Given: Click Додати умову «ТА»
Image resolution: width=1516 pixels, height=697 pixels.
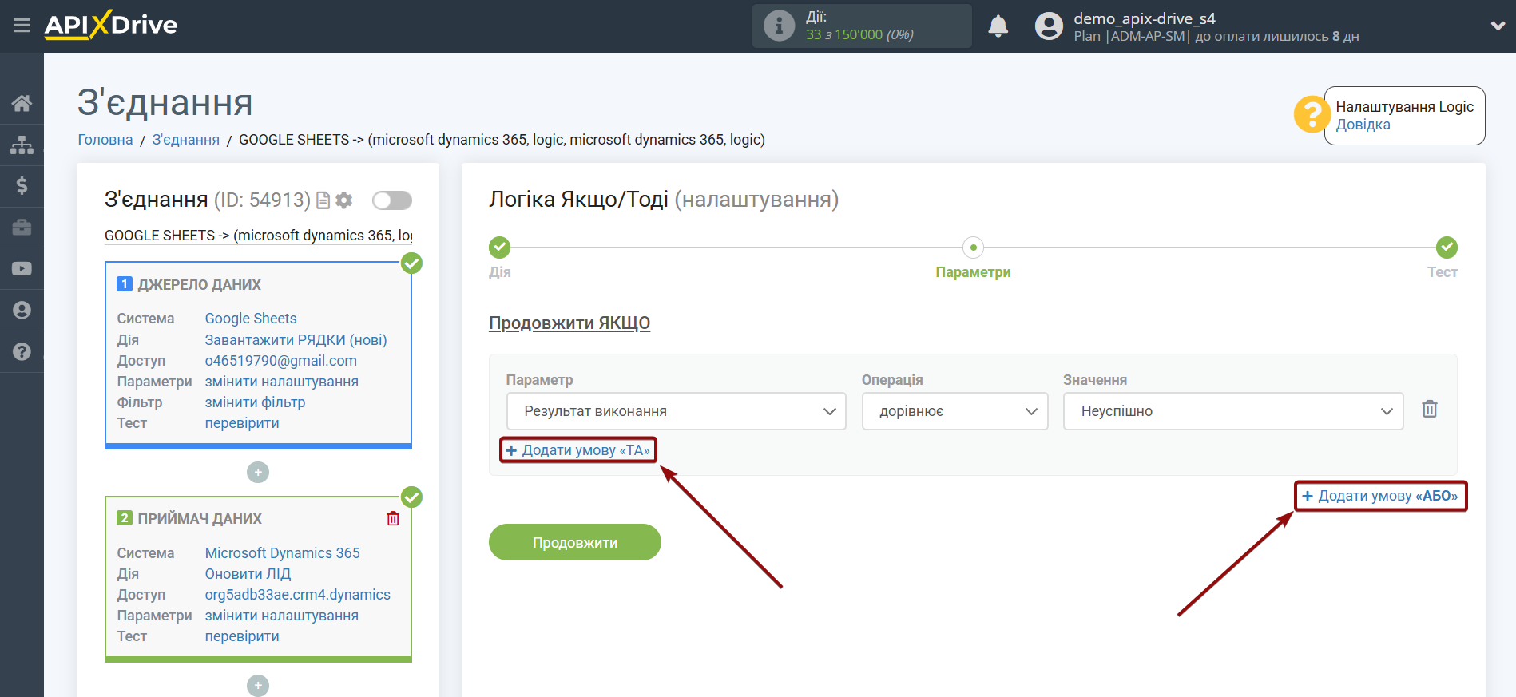Looking at the screenshot, I should pos(578,450).
